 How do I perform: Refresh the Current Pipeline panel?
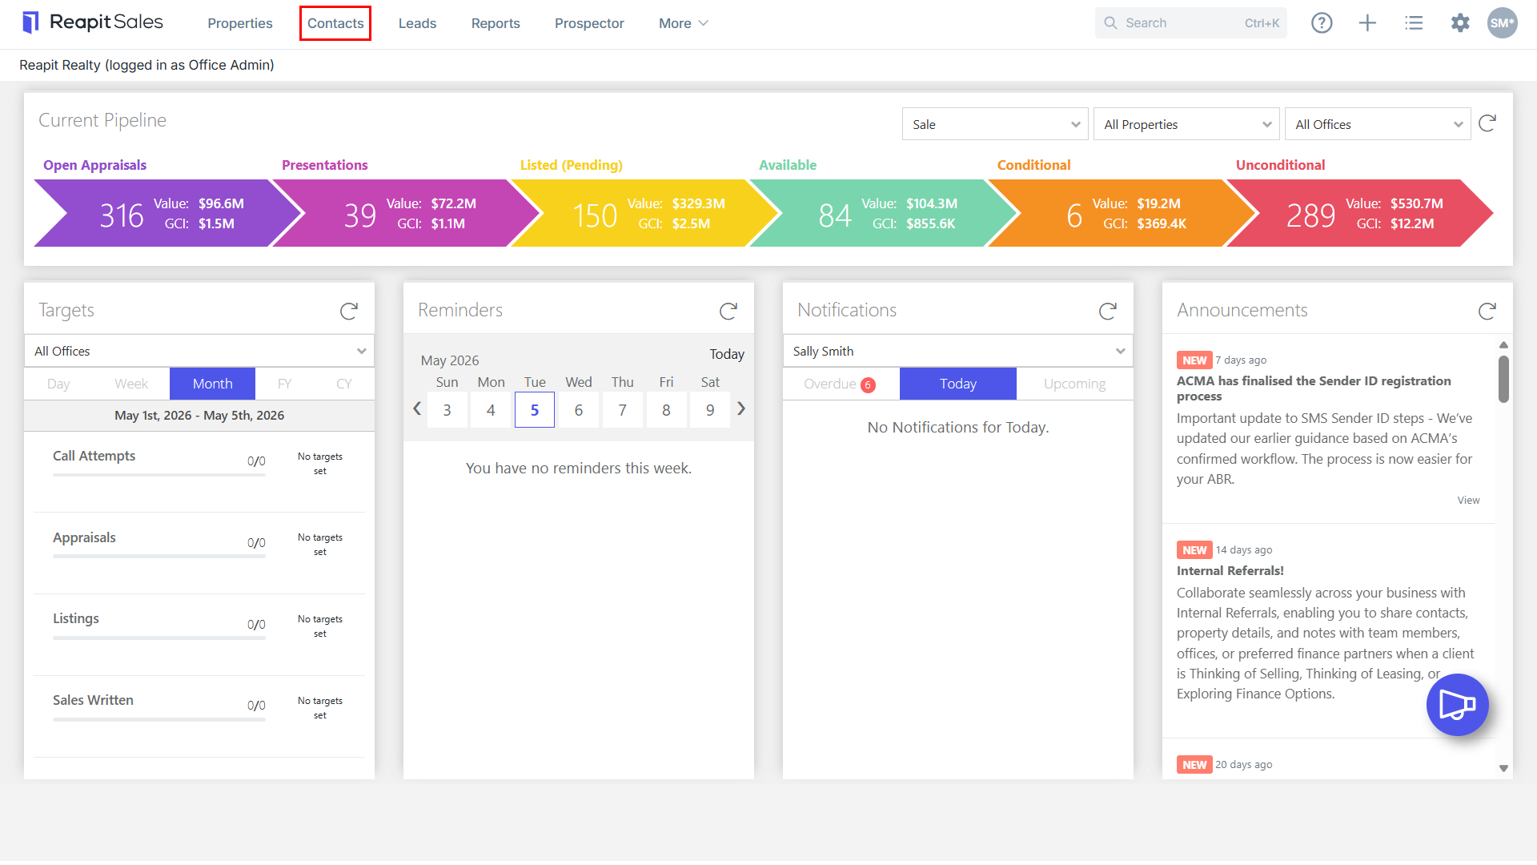(1487, 123)
